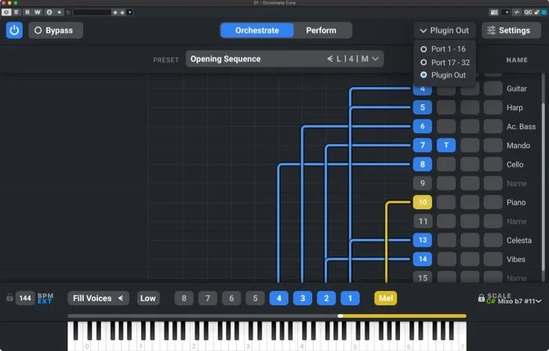Toggle channel 14 Vibes output
Viewport: 549px width, 351px height.
click(x=422, y=259)
